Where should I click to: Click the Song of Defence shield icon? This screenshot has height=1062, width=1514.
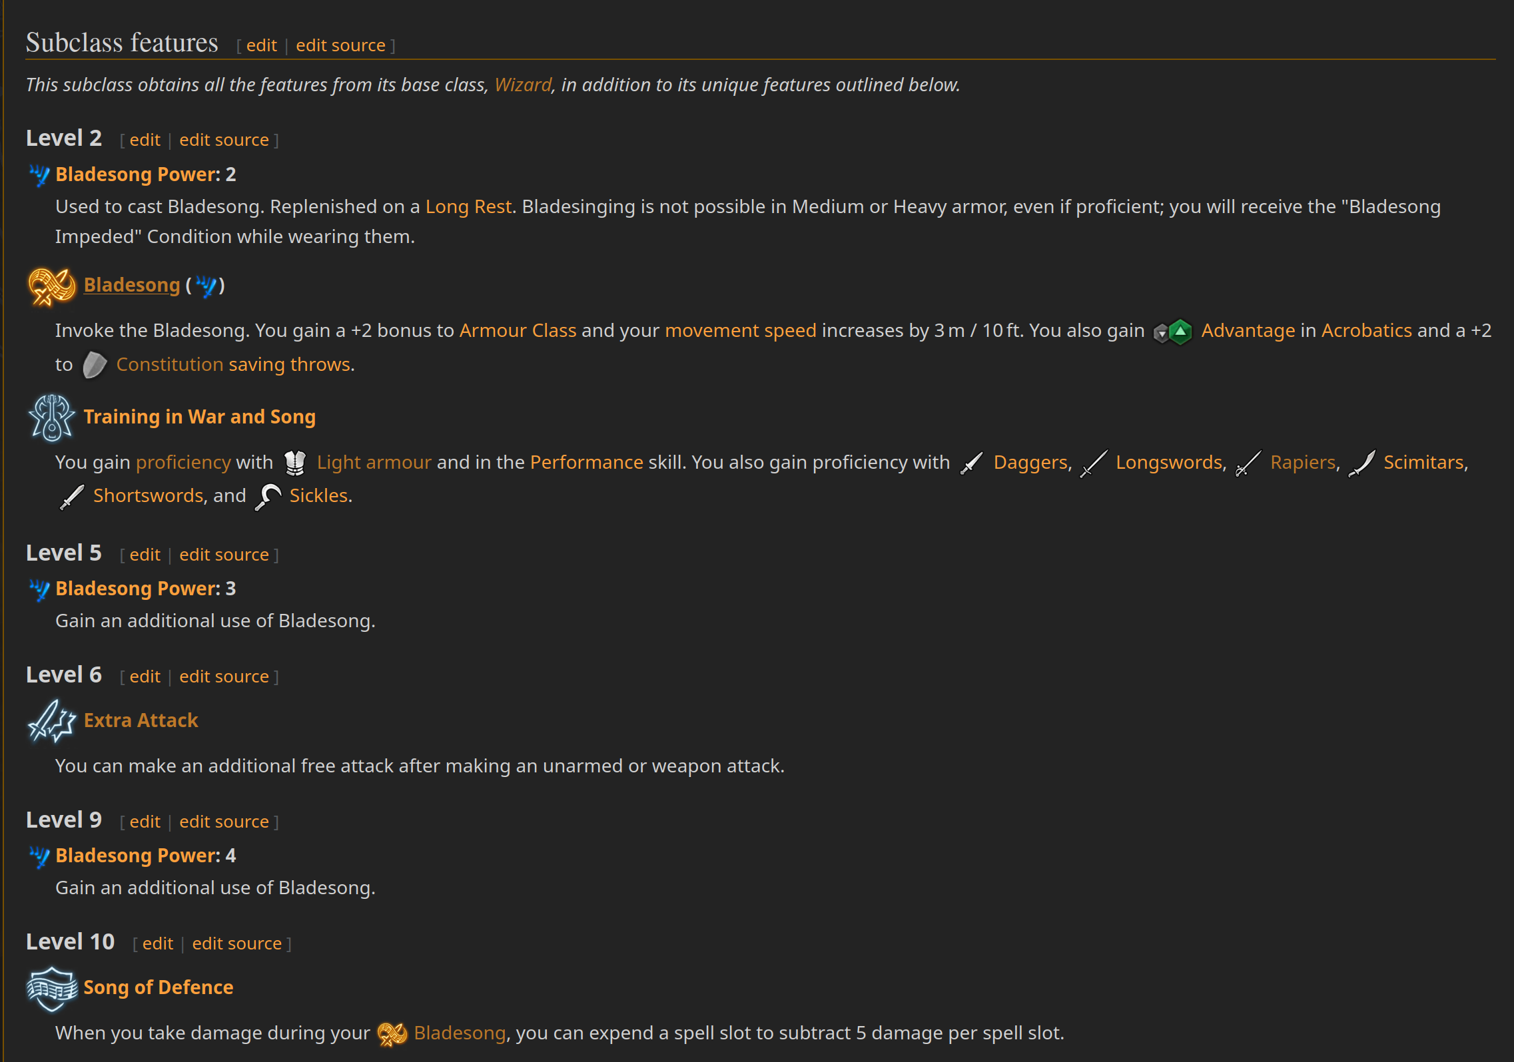(51, 988)
